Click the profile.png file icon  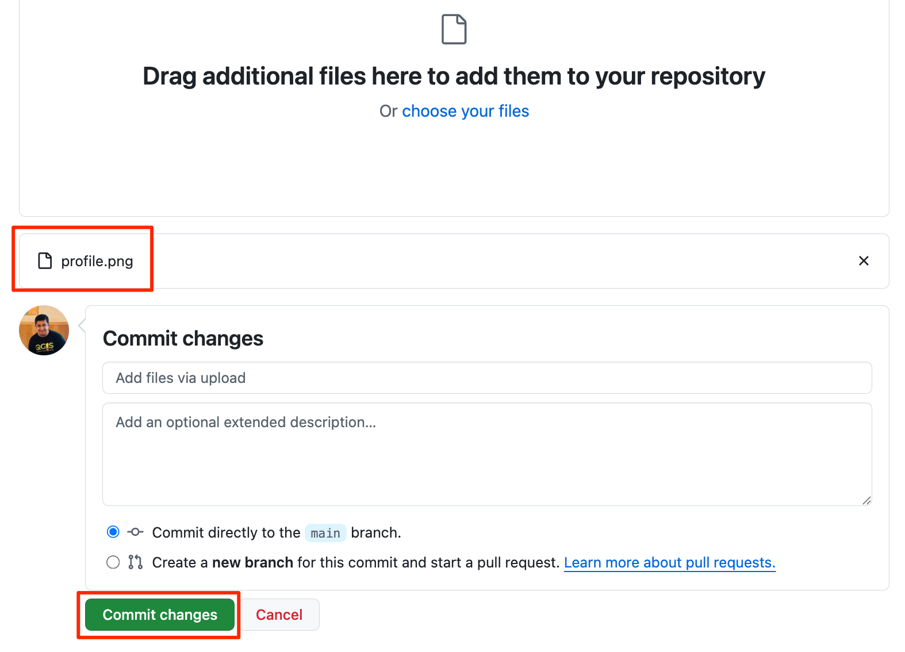coord(45,261)
